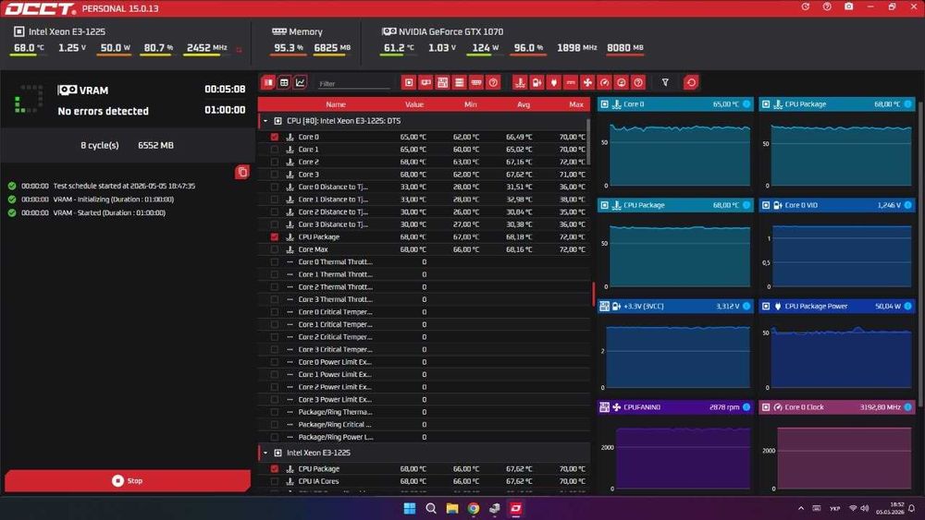Sort table by the Value column header

pos(414,104)
